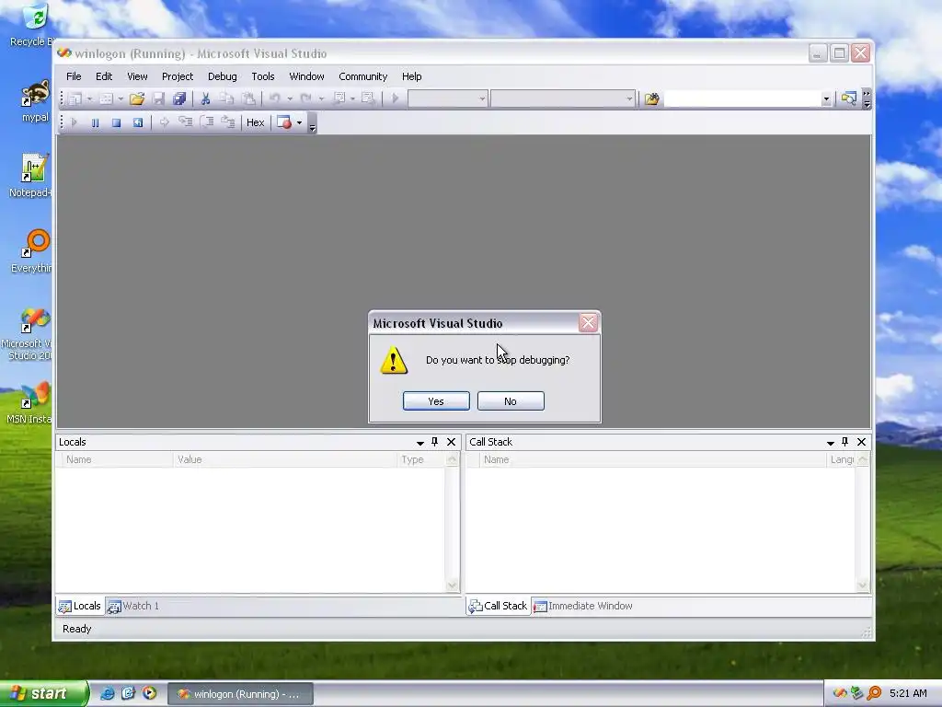Click the Value column header in Locals
942x707 pixels.
point(285,459)
